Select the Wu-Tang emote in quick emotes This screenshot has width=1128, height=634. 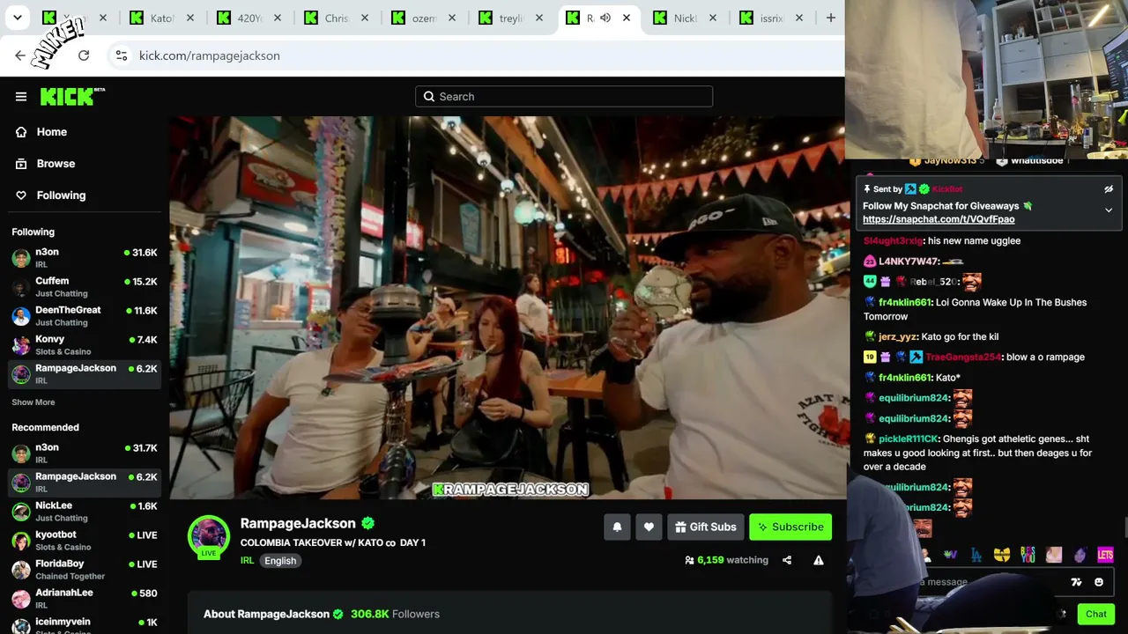pos(1002,555)
